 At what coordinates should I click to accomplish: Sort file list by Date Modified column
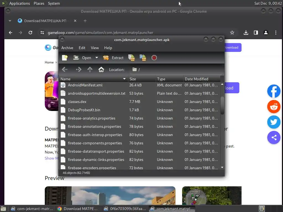pyautogui.click(x=202, y=79)
